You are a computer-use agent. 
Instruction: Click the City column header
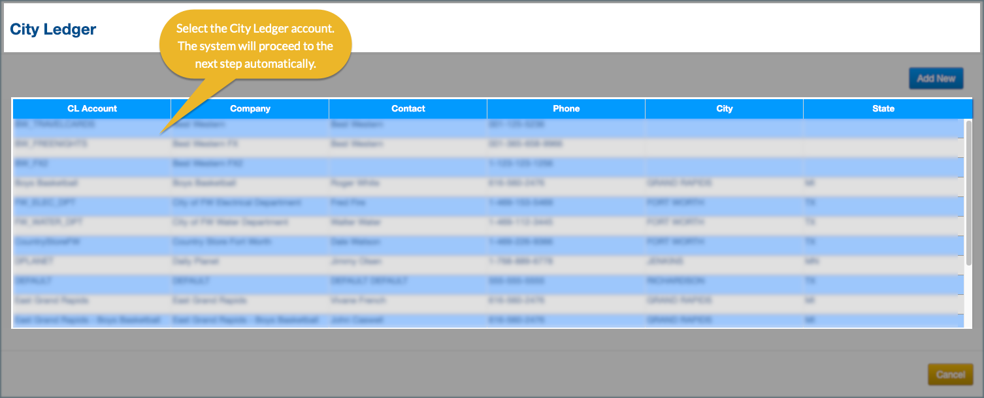[x=724, y=109]
